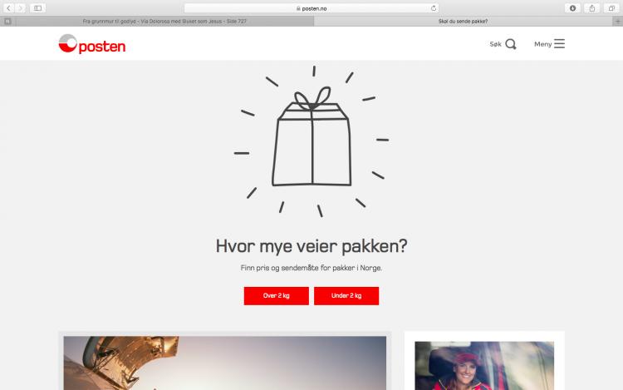Show all tabs overview
Screen dimensions: 623x390
[x=611, y=8]
